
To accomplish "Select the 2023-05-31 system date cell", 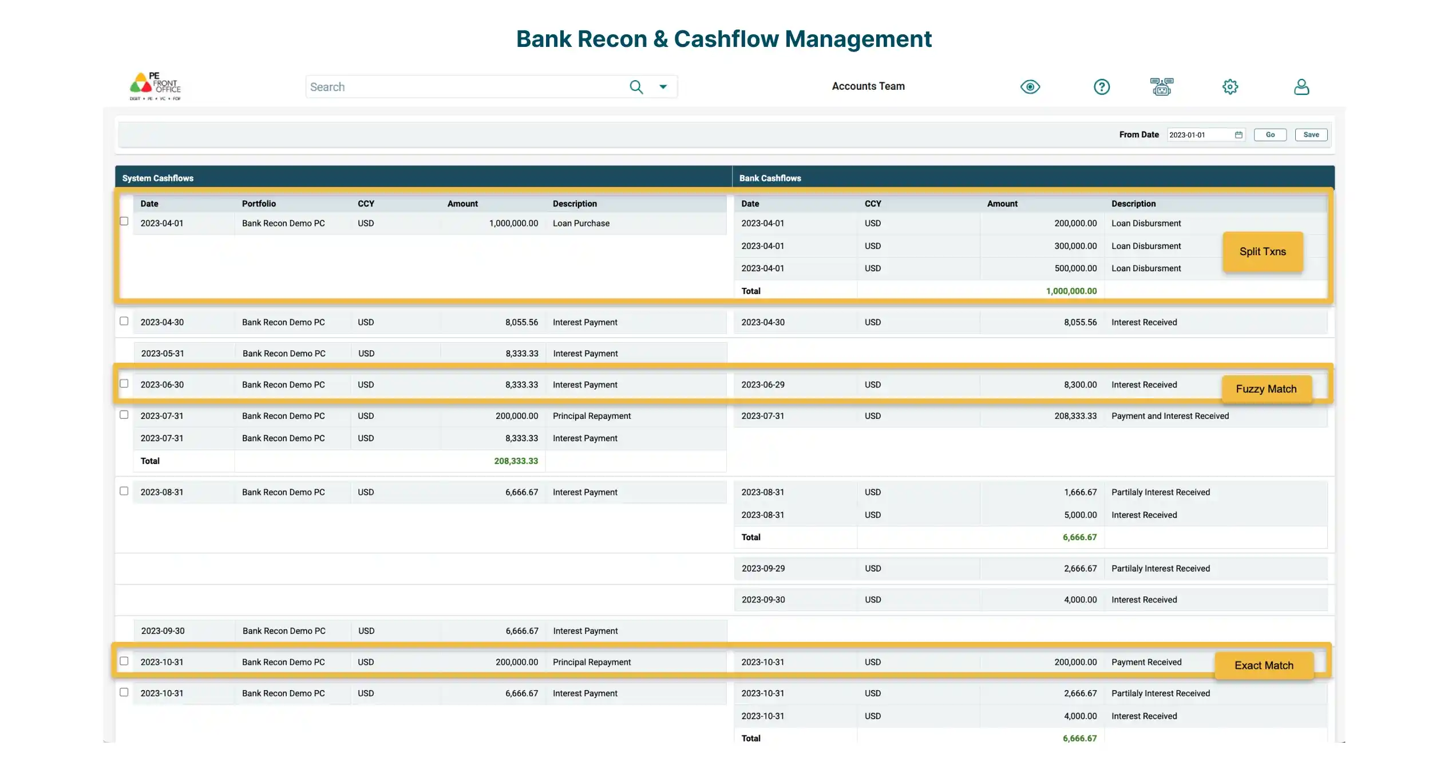I will tap(163, 354).
